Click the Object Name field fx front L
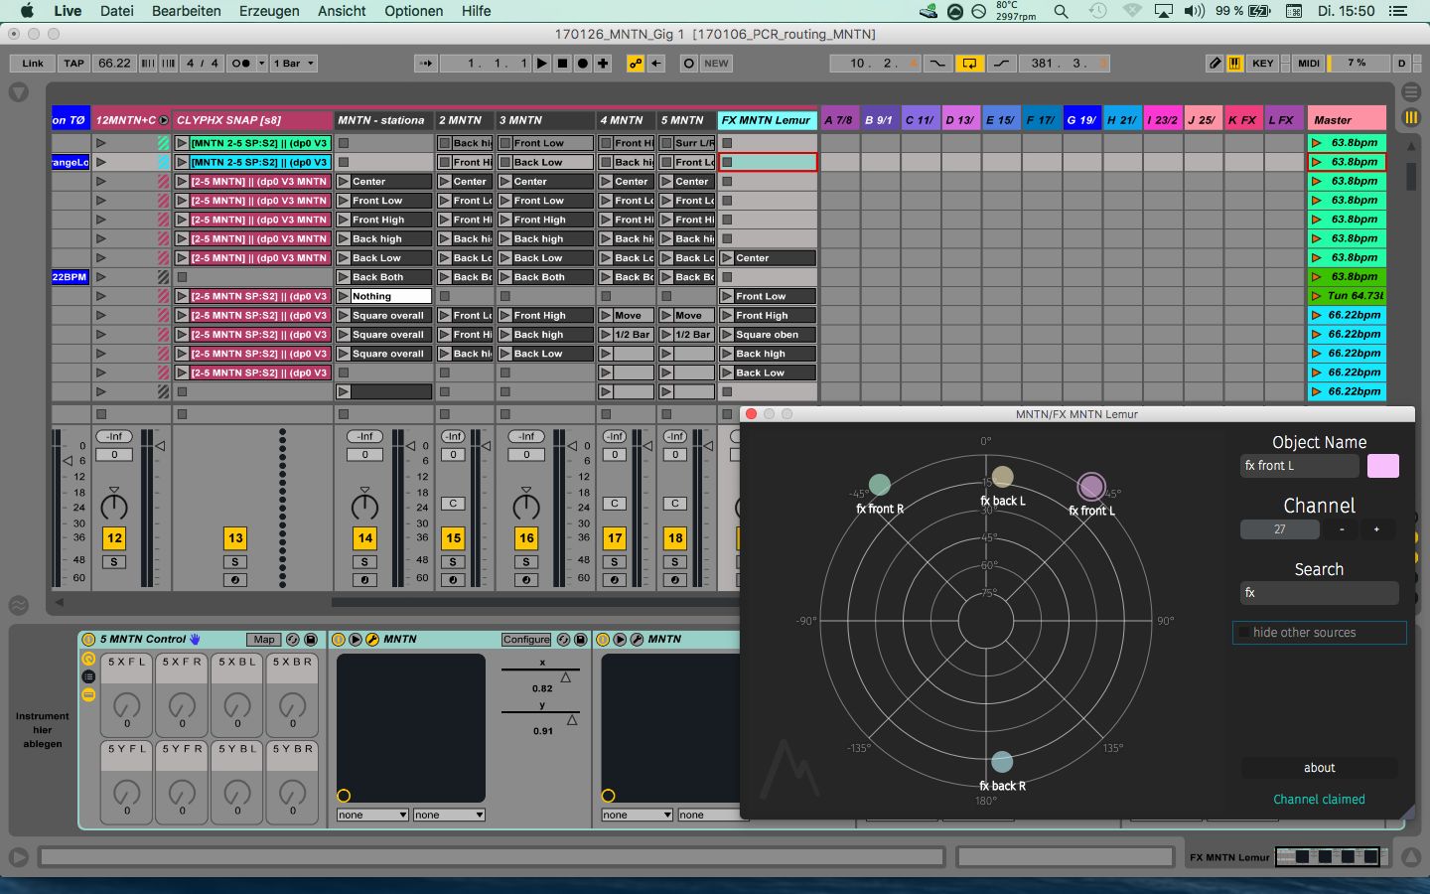1430x894 pixels. (1299, 466)
